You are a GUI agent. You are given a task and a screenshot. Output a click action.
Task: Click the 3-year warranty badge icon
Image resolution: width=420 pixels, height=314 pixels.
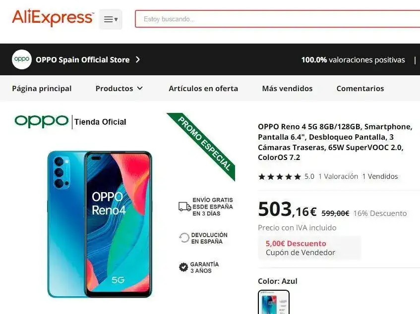pos(183,267)
